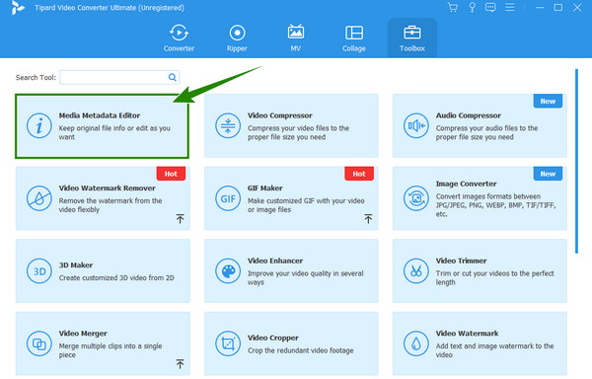Click the Image Converter icon
Screen dimensions: 592x379
coord(416,198)
